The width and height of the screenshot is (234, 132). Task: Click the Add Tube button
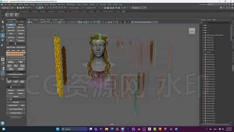pos(21,37)
